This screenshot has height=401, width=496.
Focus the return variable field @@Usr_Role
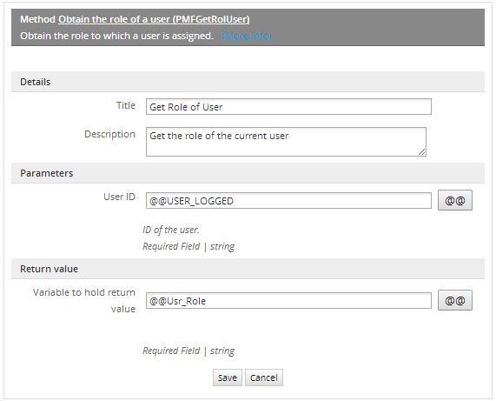click(288, 301)
